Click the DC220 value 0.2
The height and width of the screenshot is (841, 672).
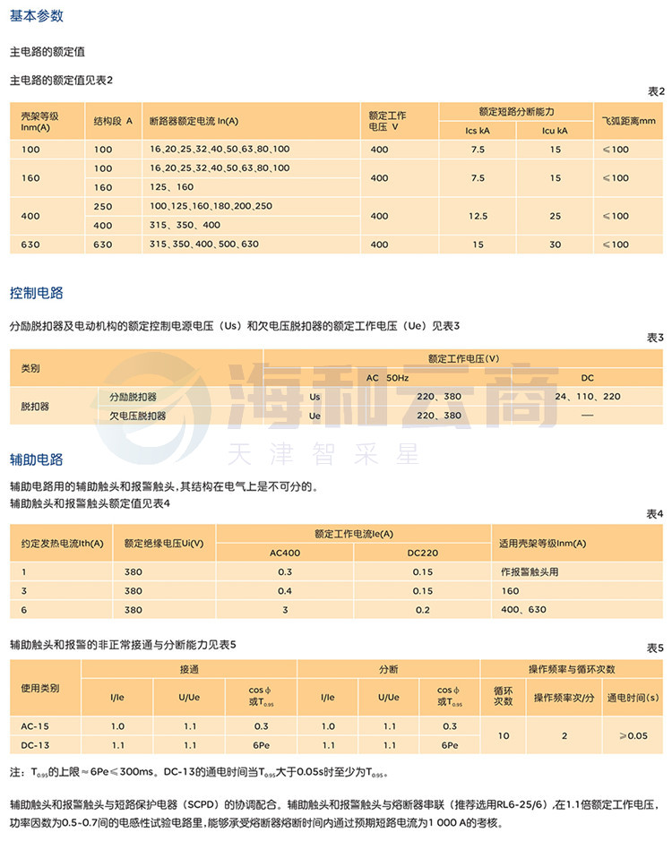pyautogui.click(x=422, y=610)
